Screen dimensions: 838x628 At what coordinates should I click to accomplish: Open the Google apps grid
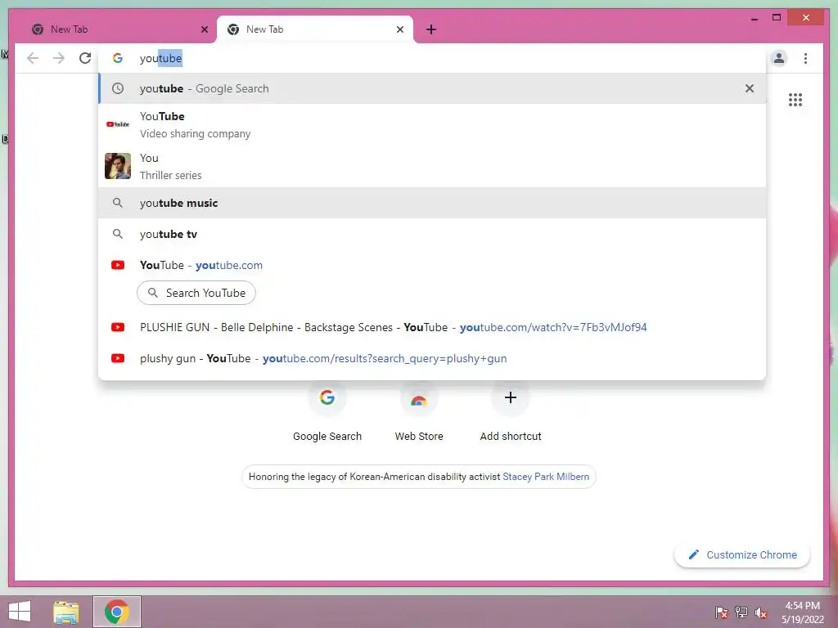[x=795, y=100]
